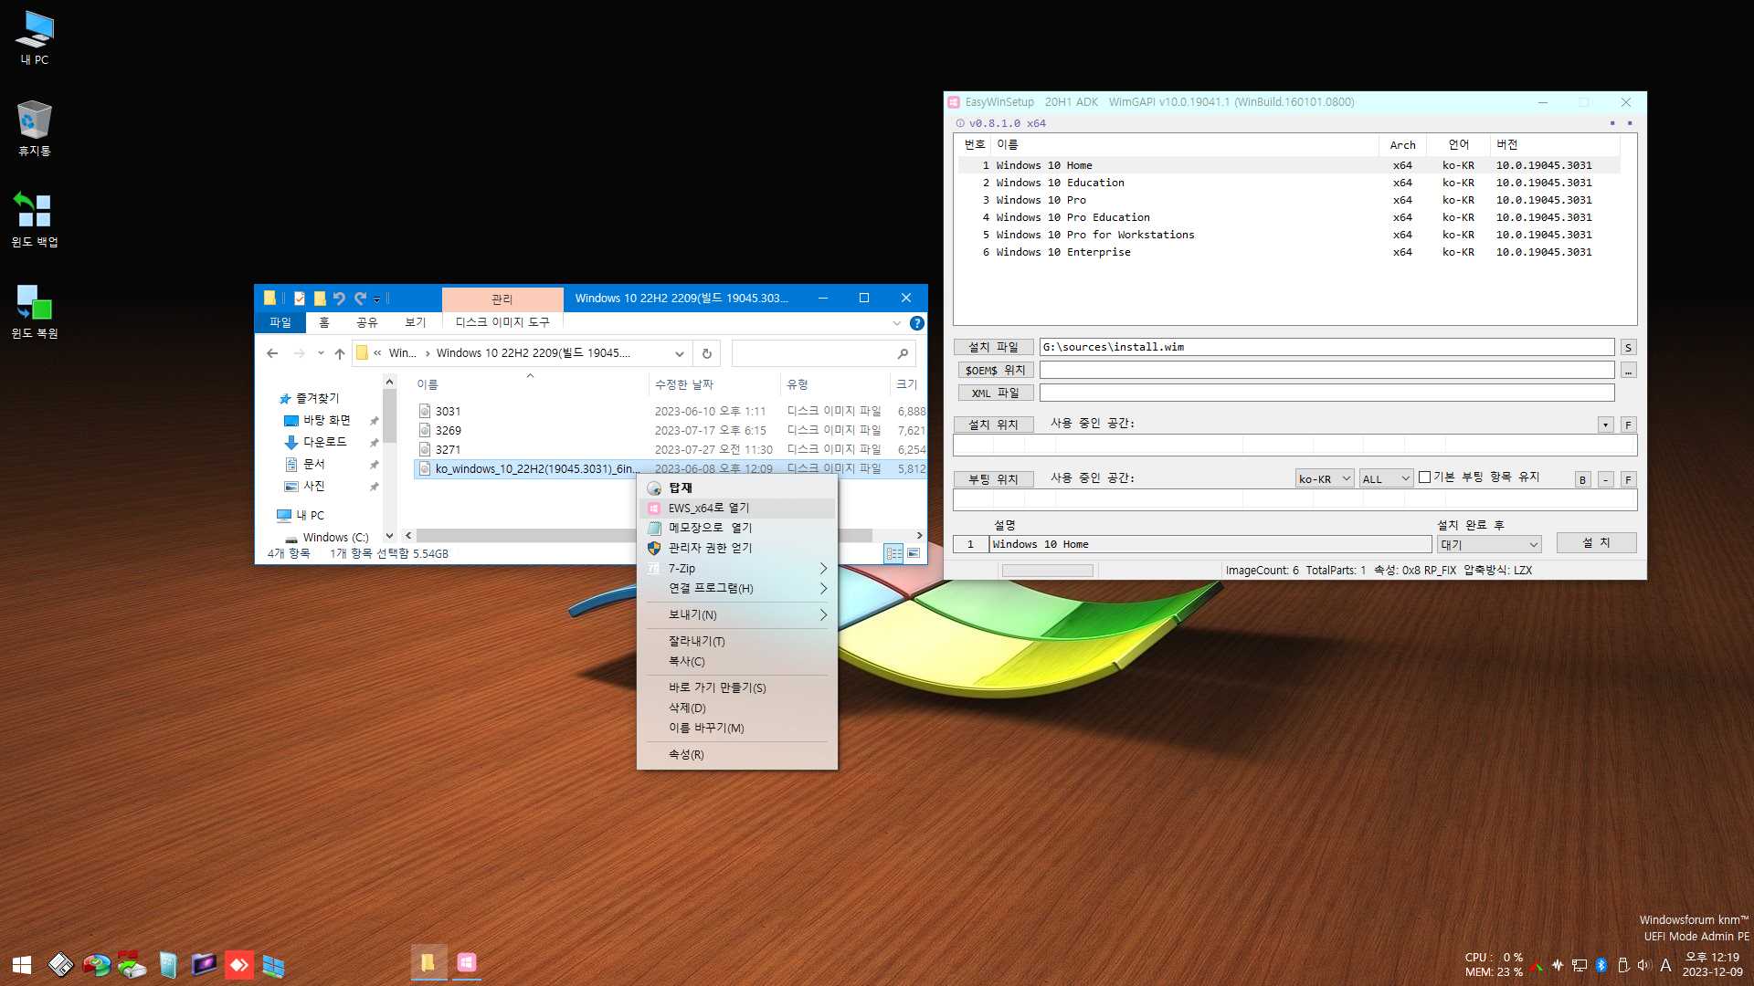Toggle 기본 부팅 항목 유지 checkbox
The width and height of the screenshot is (1754, 986).
coord(1424,477)
